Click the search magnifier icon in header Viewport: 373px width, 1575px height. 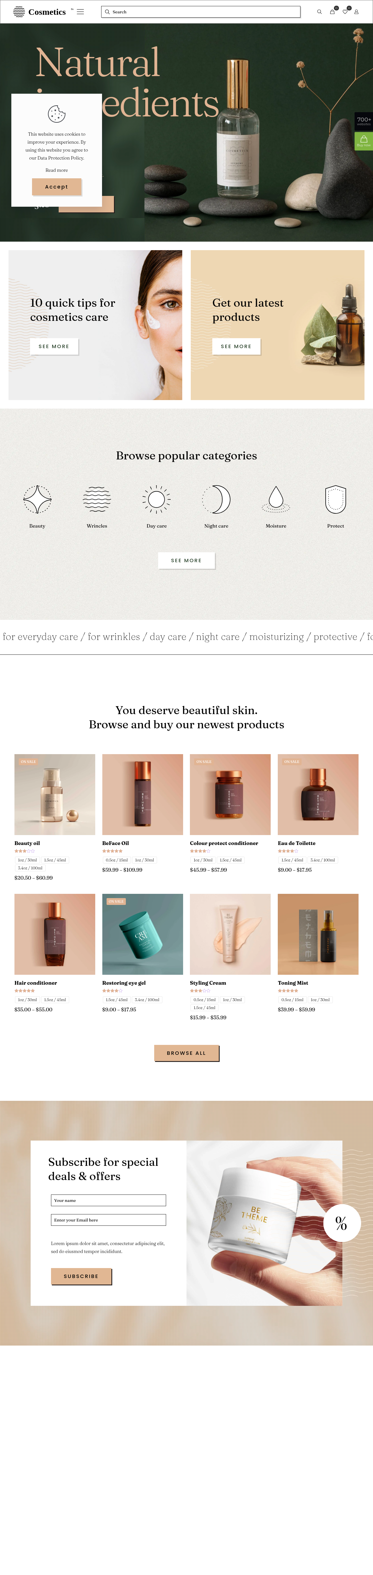[x=319, y=12]
